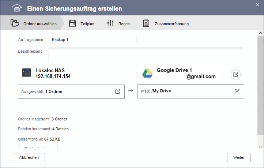Click the Zusammenfassung clipboard icon
The height and width of the screenshot is (168, 264).
[x=146, y=24]
